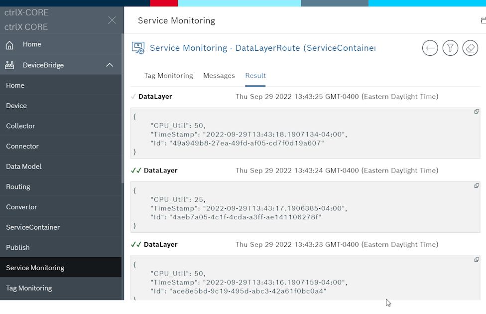486x314 pixels.
Task: Expand third DataLayer JSON result popup icon
Action: tap(477, 260)
